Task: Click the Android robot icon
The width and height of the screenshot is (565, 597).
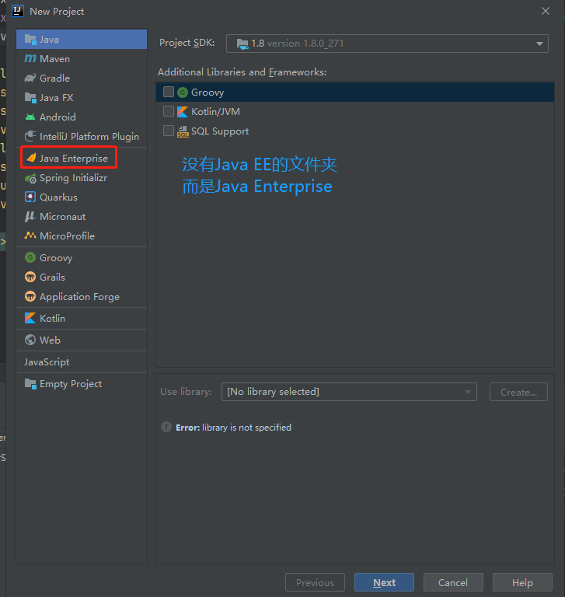Action: coord(30,117)
